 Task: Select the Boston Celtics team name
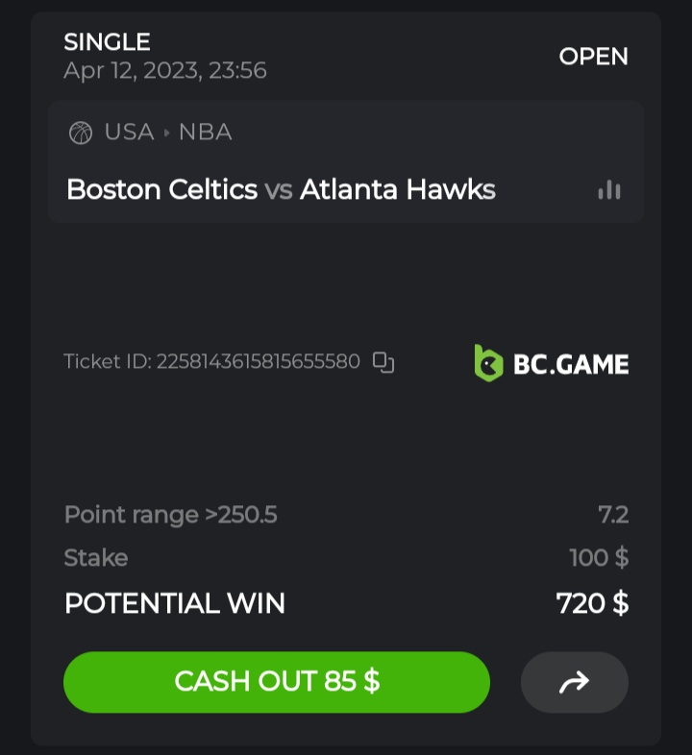[x=161, y=189]
